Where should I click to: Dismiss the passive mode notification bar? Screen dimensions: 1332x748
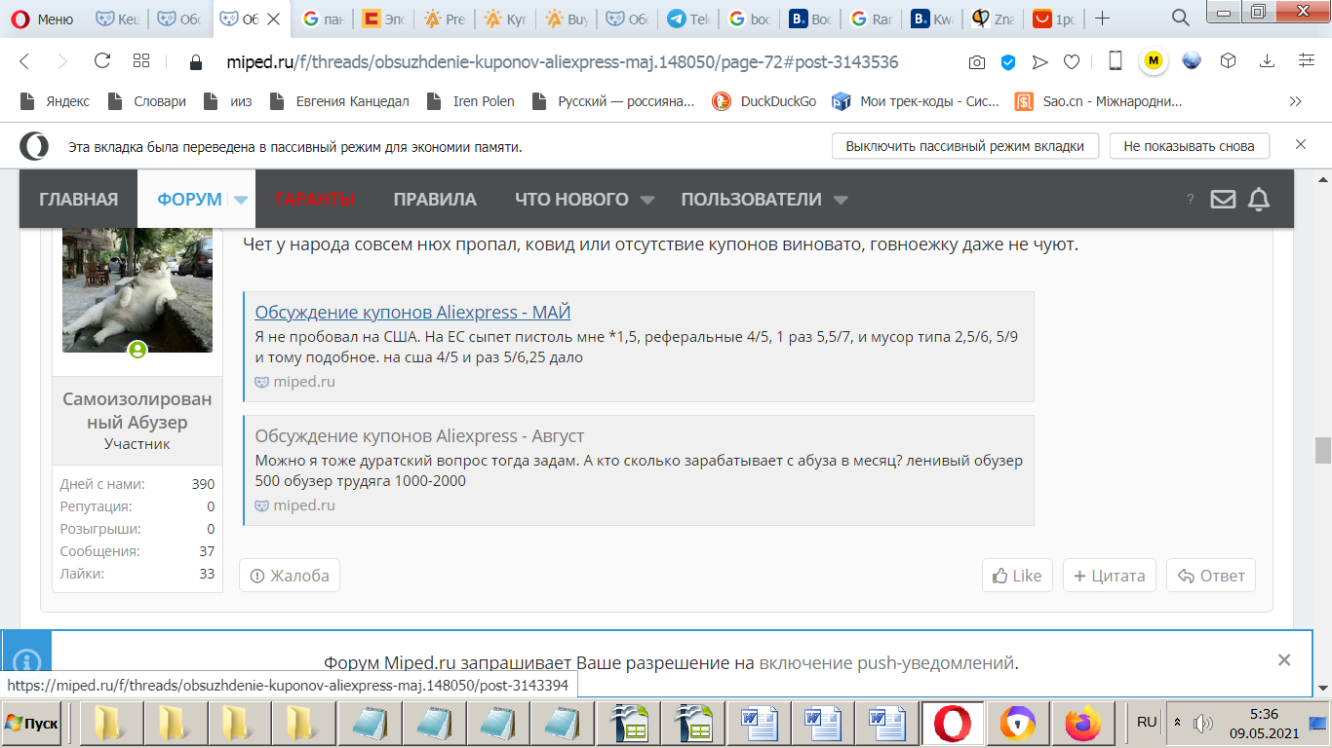(1300, 144)
